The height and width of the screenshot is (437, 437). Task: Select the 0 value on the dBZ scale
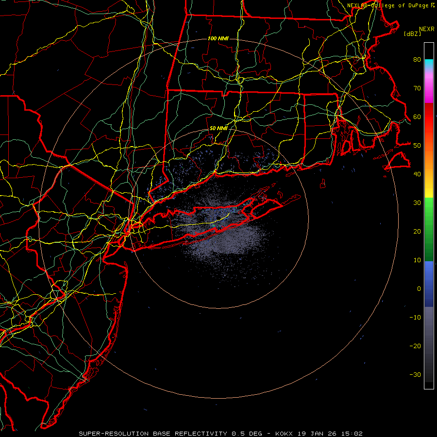click(x=419, y=289)
